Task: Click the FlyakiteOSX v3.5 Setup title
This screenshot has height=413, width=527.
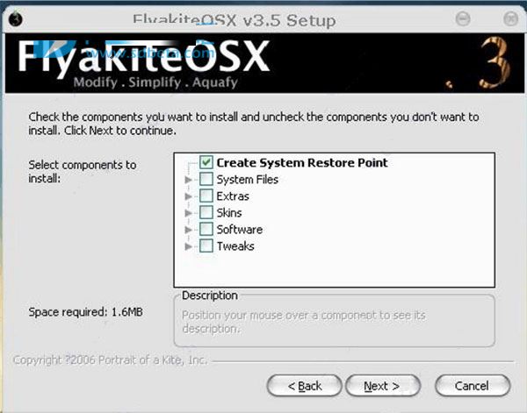Action: point(235,20)
